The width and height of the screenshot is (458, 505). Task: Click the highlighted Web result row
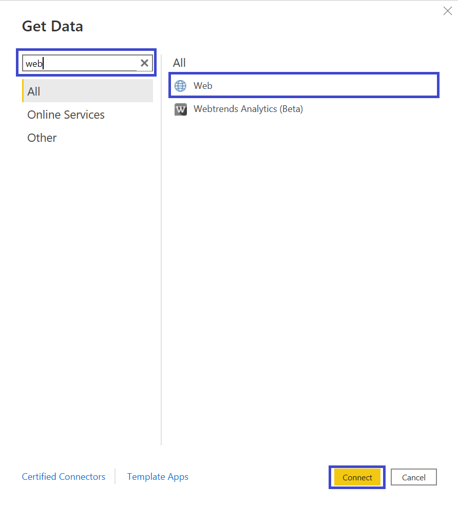click(303, 85)
